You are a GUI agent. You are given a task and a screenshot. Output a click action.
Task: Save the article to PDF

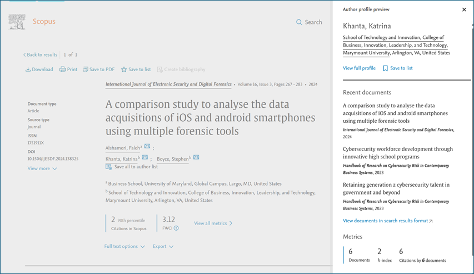tap(86, 69)
